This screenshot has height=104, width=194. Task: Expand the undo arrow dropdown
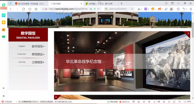click(x=186, y=9)
